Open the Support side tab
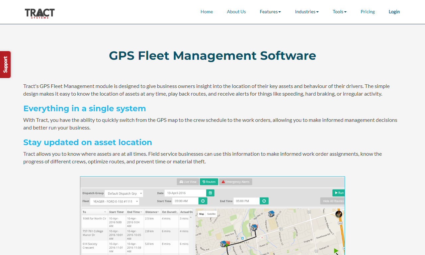The width and height of the screenshot is (425, 255). [6, 64]
